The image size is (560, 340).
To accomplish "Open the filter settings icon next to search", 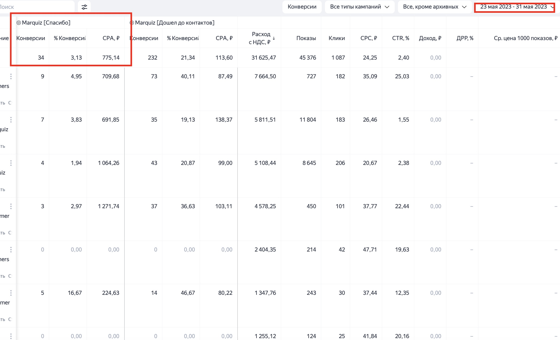I will click(x=84, y=7).
